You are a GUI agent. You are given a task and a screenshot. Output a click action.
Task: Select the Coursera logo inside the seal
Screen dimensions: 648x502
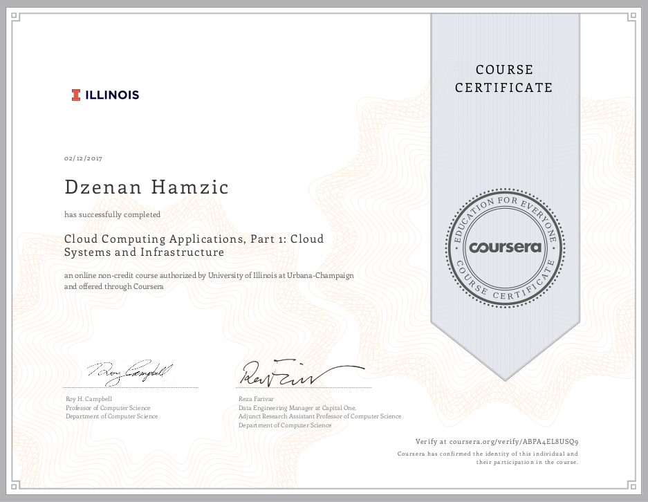click(x=504, y=246)
